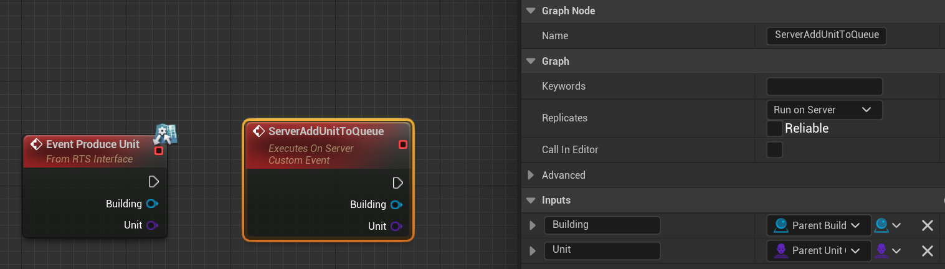
Task: Click the Name field containing ServerAddUnitToQueue
Action: click(x=826, y=35)
